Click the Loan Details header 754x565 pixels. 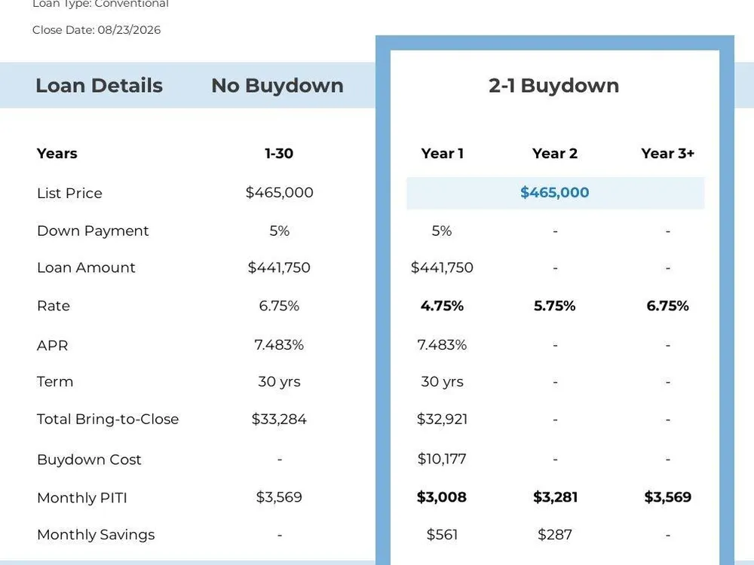tap(99, 86)
